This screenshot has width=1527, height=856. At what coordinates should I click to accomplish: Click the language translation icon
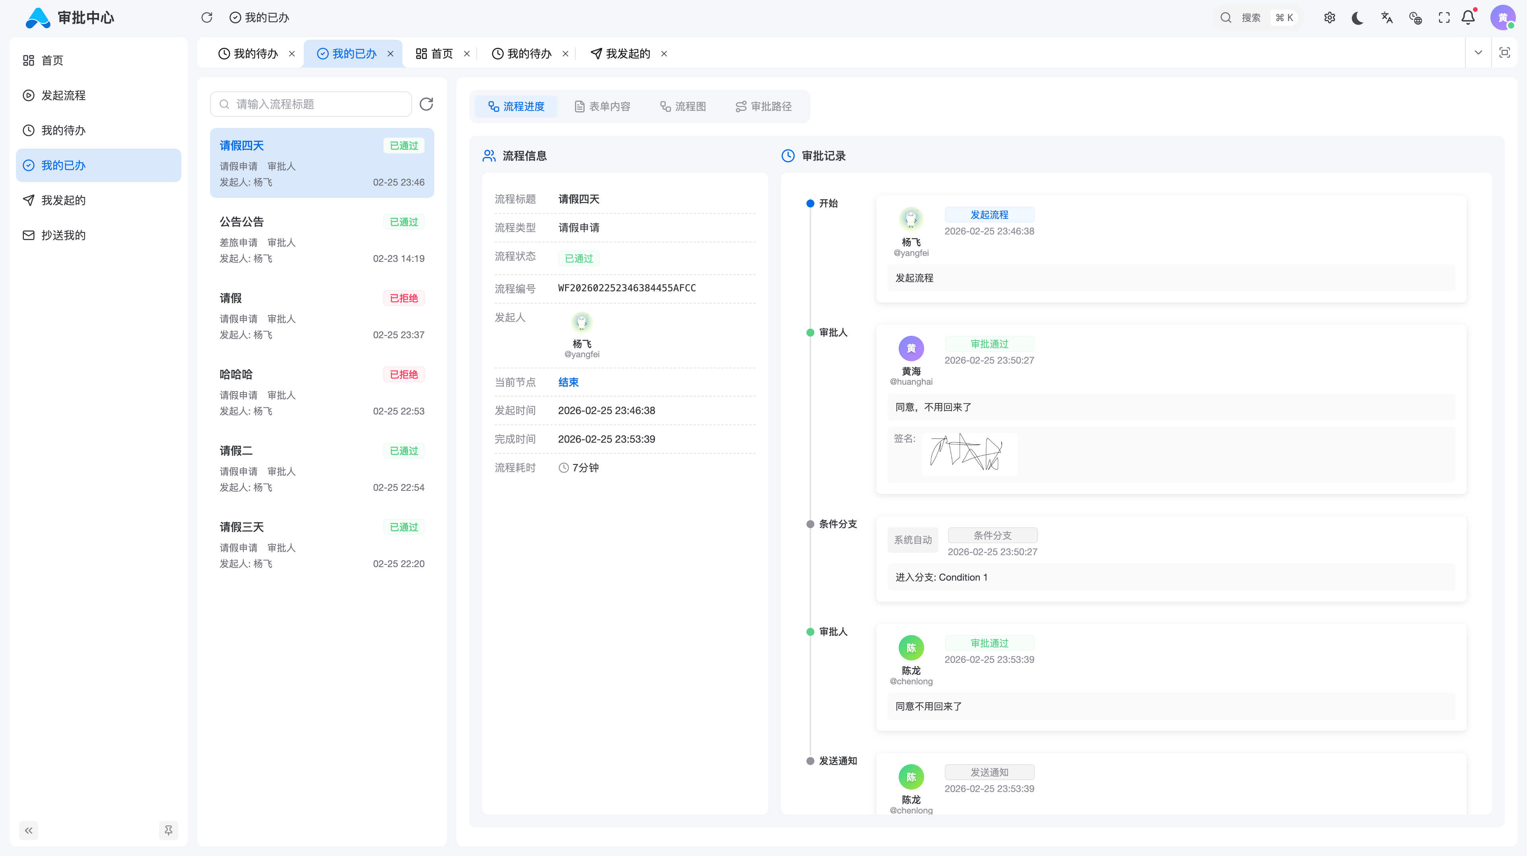[1387, 18]
